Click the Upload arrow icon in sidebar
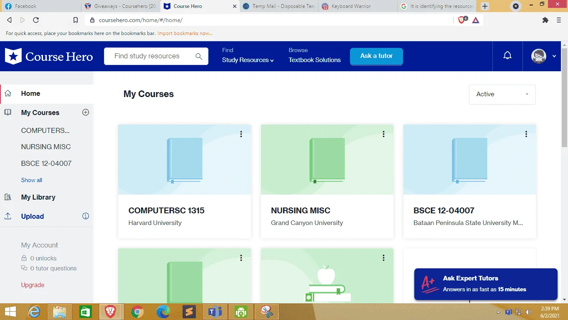The width and height of the screenshot is (568, 320). [x=8, y=216]
